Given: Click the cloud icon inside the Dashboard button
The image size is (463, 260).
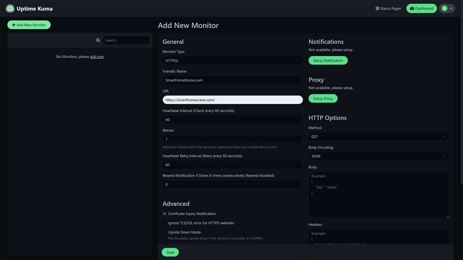Looking at the screenshot, I should (x=412, y=8).
